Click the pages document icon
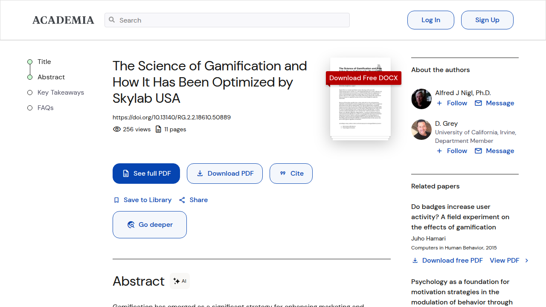Image resolution: width=546 pixels, height=307 pixels. pyautogui.click(x=158, y=129)
